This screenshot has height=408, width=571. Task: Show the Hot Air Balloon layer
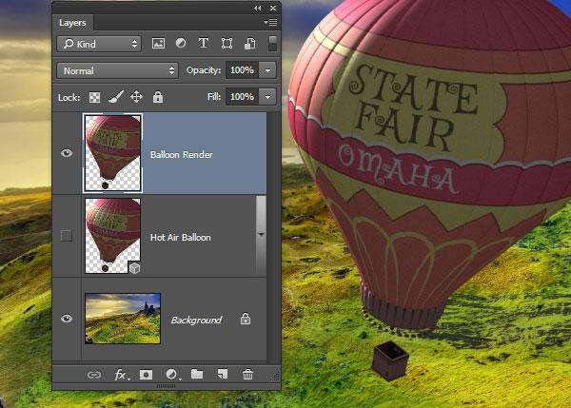point(67,236)
